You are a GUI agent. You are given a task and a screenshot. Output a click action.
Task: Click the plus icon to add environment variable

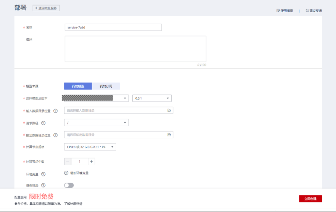click(66, 173)
